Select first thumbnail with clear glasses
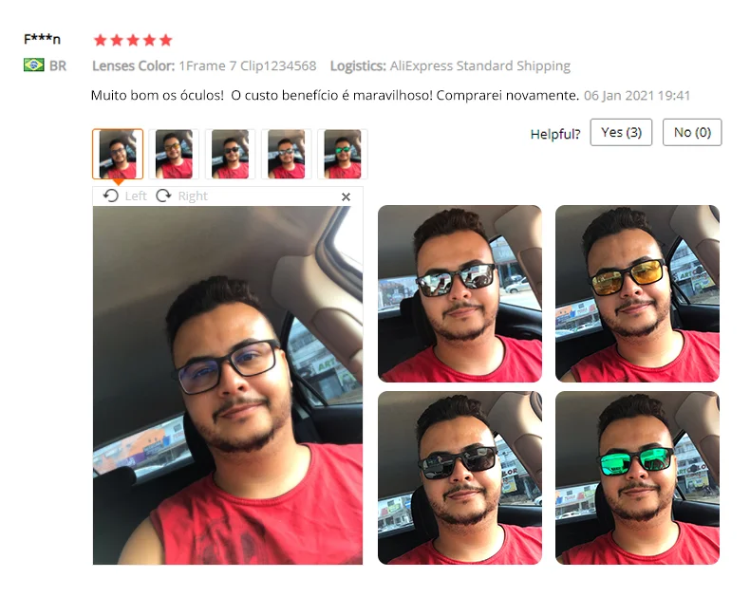The width and height of the screenshot is (750, 597). (118, 154)
